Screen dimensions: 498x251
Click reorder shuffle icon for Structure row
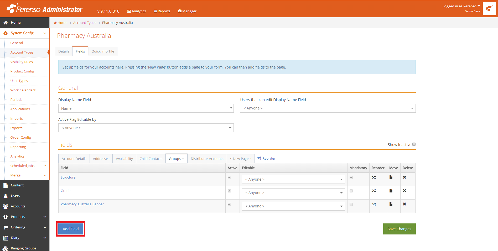point(374,177)
